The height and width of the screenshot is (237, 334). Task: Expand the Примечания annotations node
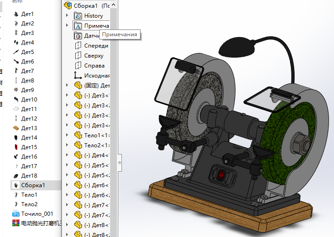67,26
